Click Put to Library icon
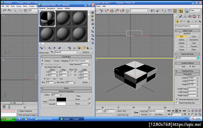The width and height of the screenshot is (203, 128). [69, 48]
